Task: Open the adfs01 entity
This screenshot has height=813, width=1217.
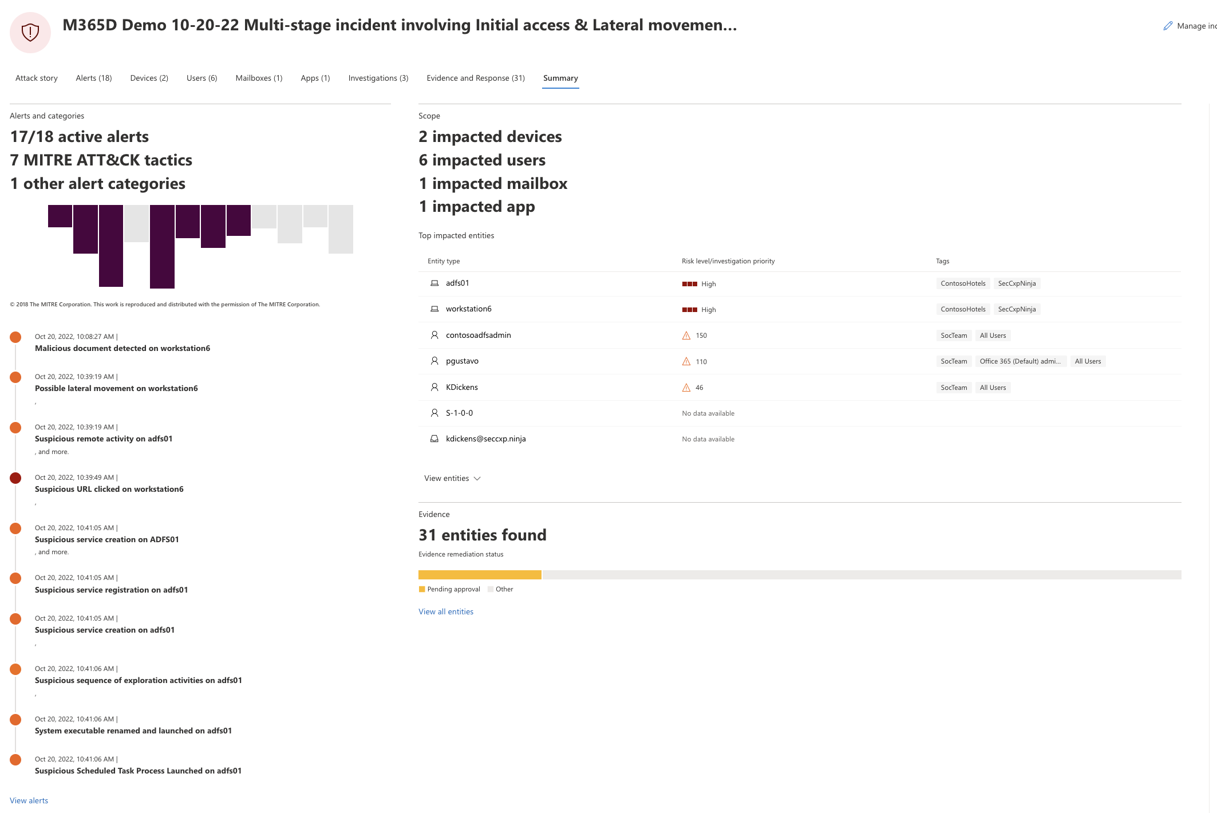Action: [457, 283]
